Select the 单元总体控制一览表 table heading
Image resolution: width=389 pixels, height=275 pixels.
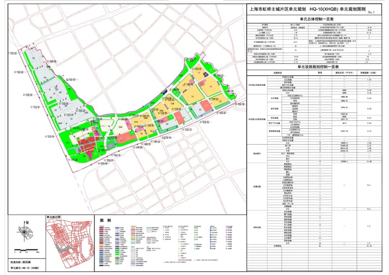click(317, 19)
